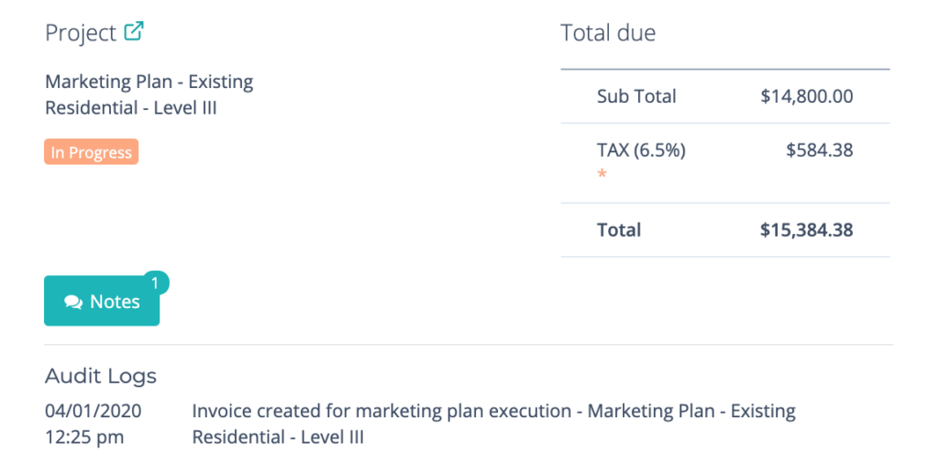Click the speech bubbles icon on Notes

coord(73,302)
